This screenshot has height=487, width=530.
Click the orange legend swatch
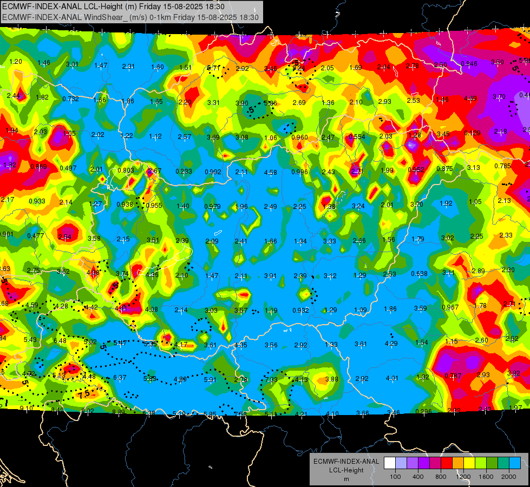tap(457, 463)
